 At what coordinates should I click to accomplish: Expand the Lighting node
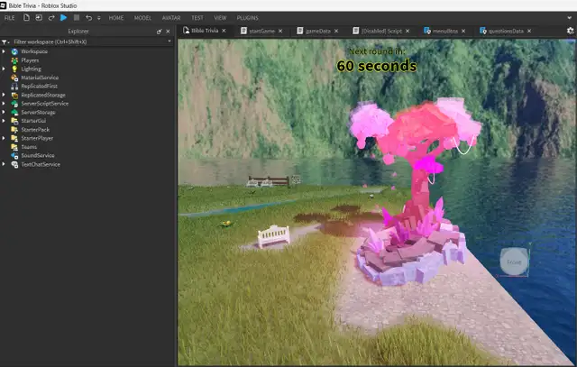4,69
